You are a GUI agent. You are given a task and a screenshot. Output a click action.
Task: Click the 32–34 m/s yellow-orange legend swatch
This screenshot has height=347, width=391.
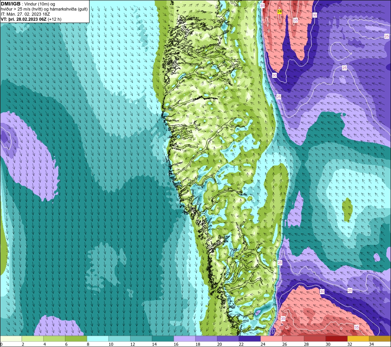pyautogui.click(x=358, y=338)
